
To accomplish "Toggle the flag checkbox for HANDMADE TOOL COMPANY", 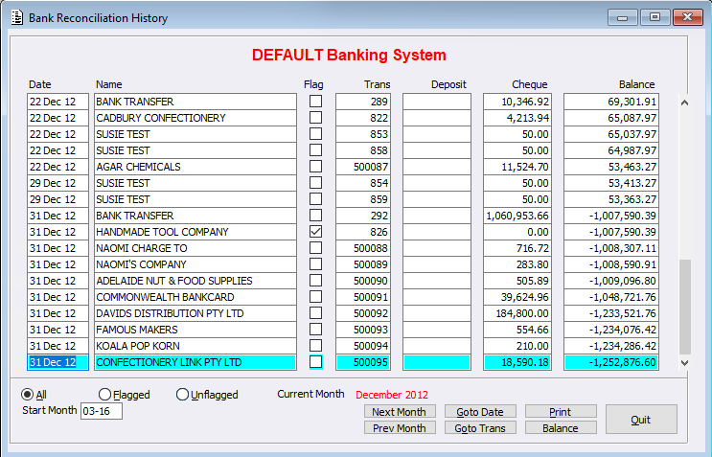I will [x=315, y=232].
